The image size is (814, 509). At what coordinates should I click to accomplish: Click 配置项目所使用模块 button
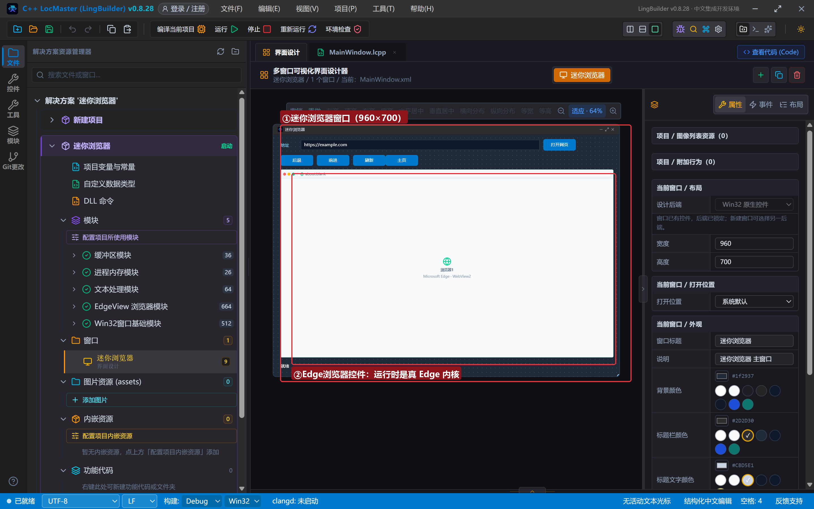[x=151, y=237]
